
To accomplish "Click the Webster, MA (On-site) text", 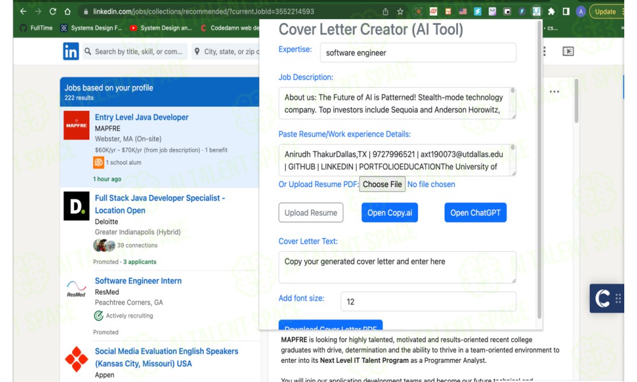I will [x=128, y=139].
